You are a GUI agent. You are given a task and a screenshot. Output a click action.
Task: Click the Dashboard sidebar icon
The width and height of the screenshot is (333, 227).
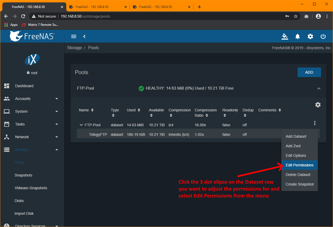click(x=7, y=86)
